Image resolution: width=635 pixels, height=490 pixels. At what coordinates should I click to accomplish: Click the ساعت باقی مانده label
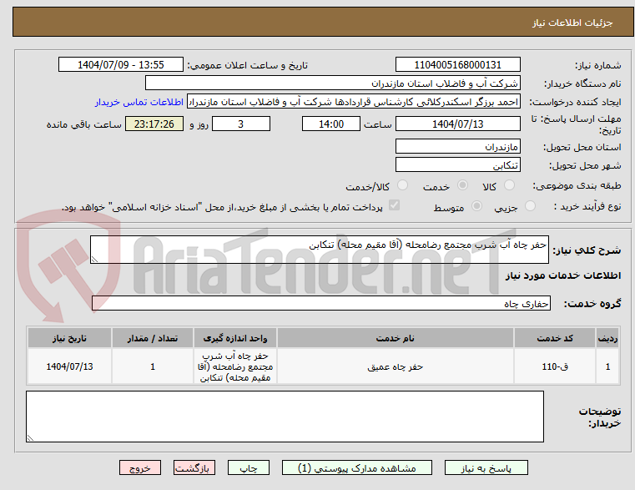click(83, 124)
